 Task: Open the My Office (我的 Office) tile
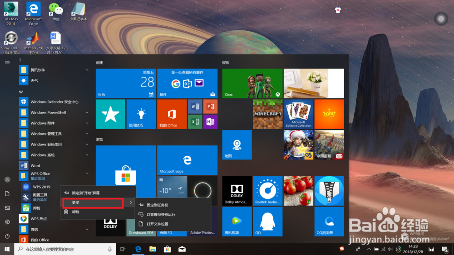[172, 114]
